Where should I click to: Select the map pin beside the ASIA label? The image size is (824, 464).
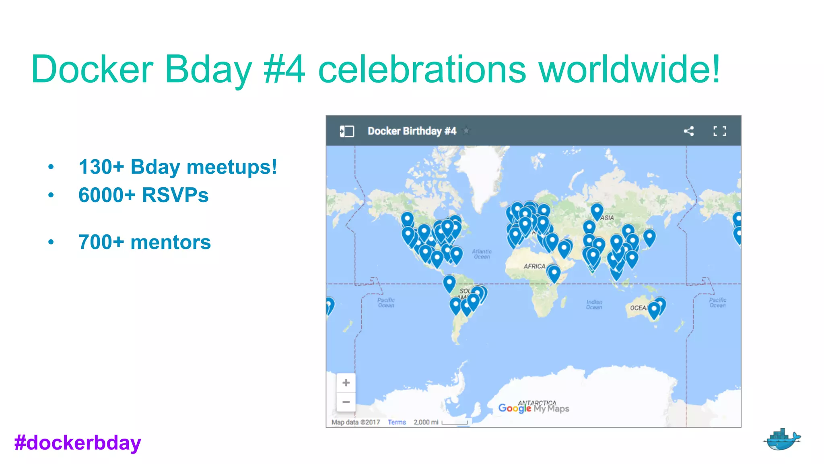tap(597, 211)
